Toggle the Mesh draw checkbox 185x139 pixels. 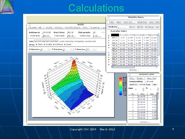pyautogui.click(x=36, y=45)
